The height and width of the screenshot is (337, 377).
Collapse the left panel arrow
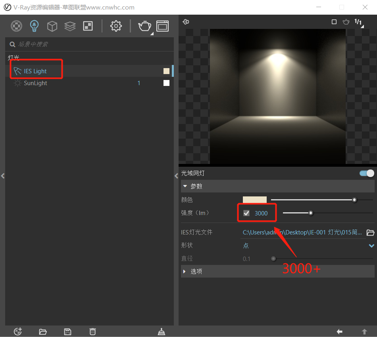tap(3, 176)
